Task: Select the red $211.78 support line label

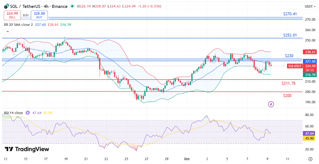Action: [x=288, y=83]
